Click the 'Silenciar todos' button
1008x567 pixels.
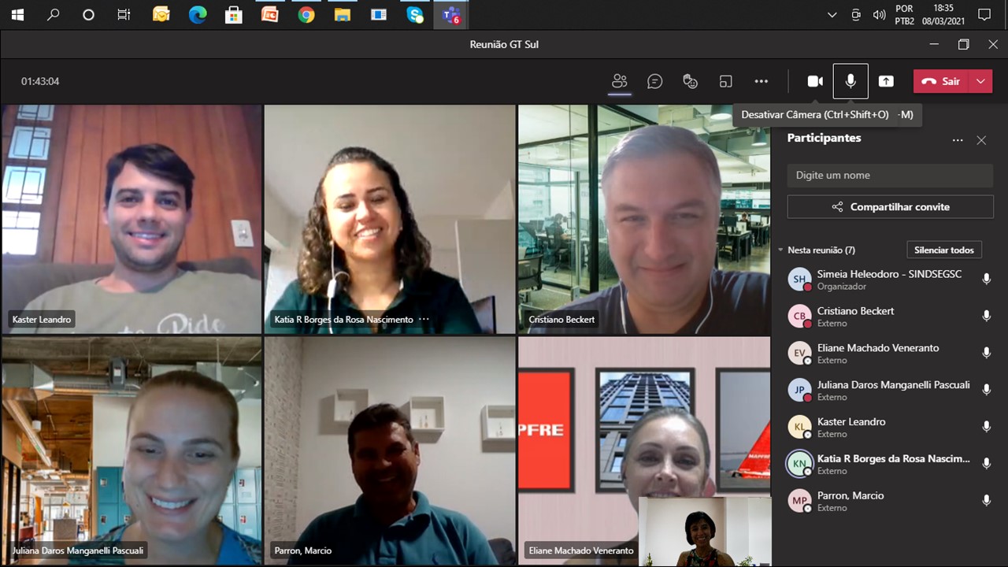943,250
